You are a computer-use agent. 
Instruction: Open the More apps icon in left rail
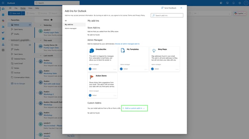coord(3,50)
